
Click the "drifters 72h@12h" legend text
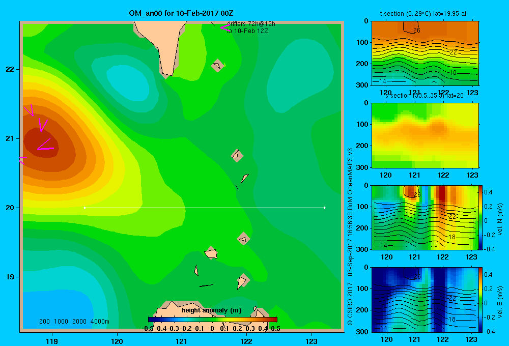pyautogui.click(x=251, y=24)
